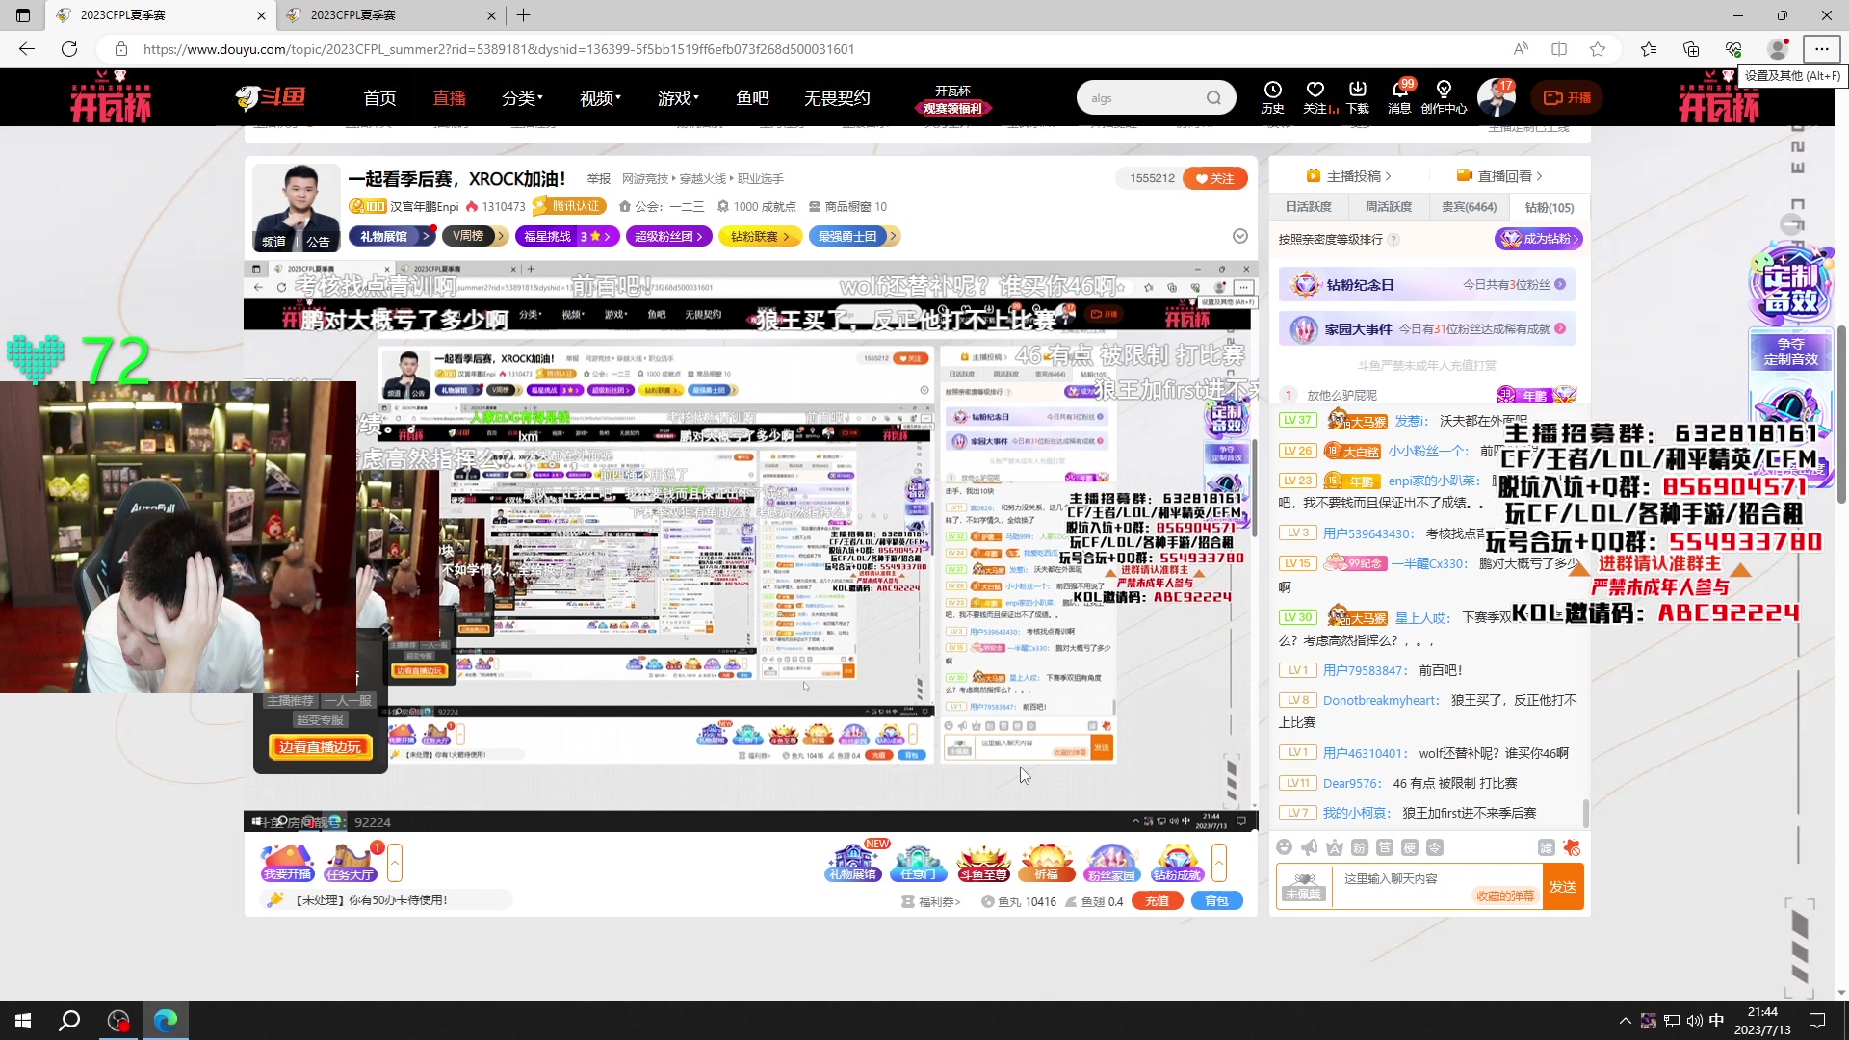This screenshot has width=1849, height=1040.
Task: Click the help question mark beside 按照亲密度等级排行
Action: [x=1393, y=240]
